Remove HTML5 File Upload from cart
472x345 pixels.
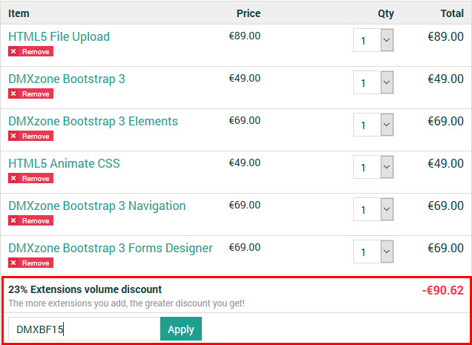click(30, 51)
